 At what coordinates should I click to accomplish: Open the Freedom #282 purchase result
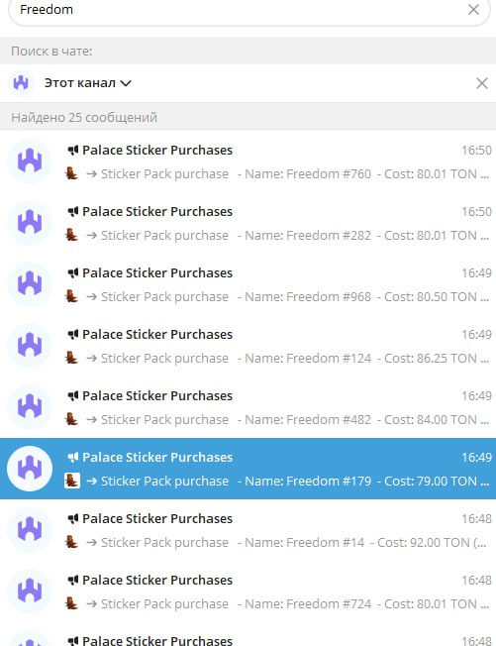click(x=248, y=223)
